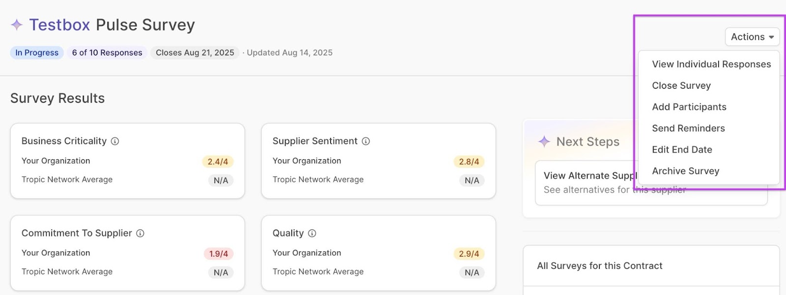Click info icon next to Supplier Sentiment
Screen dimensions: 786x295
tap(366, 141)
